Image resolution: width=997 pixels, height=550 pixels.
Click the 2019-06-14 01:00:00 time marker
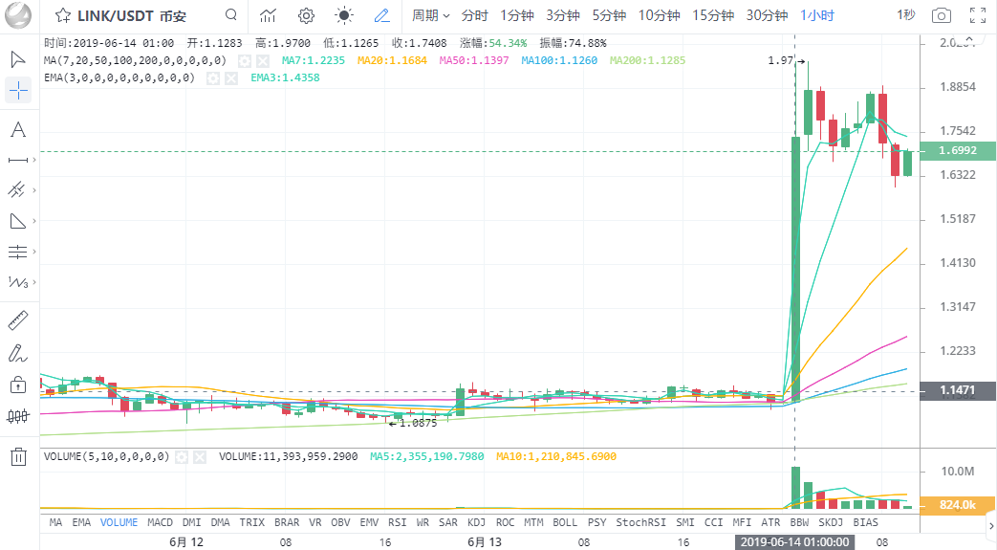(794, 541)
